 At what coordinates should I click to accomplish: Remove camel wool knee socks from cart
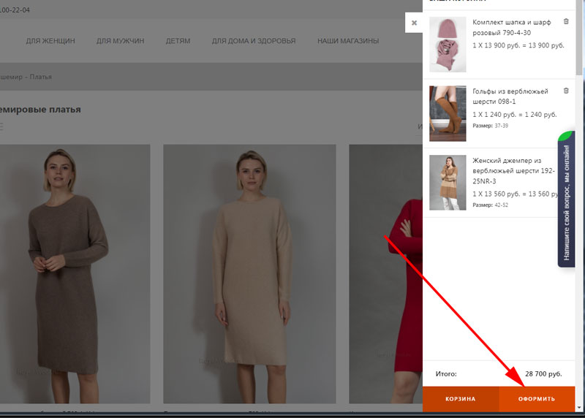(x=566, y=91)
